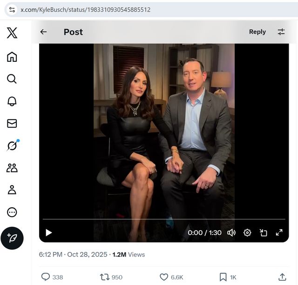Open video playback settings gear
The image size is (298, 285).
tap(247, 232)
